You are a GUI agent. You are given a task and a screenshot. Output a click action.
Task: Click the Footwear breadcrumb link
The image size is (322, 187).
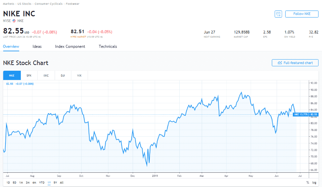point(73,4)
